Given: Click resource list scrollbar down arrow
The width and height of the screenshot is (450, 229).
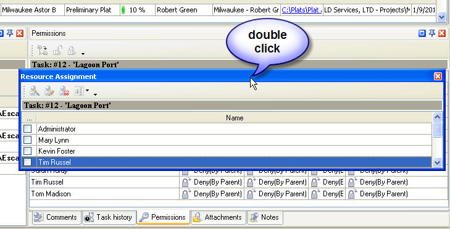Looking at the screenshot, I should click(437, 163).
